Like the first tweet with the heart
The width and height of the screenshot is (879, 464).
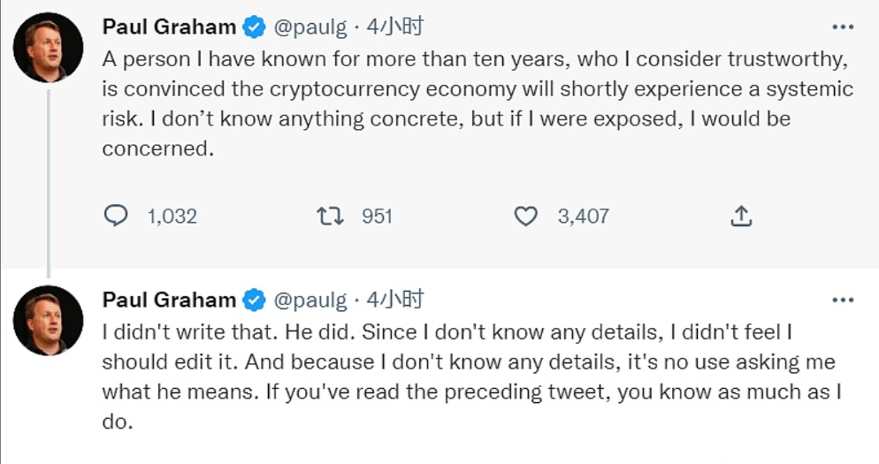(x=525, y=216)
